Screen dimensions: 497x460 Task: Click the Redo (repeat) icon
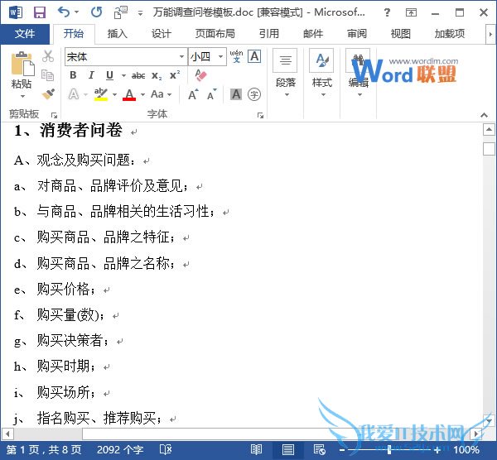coord(96,12)
